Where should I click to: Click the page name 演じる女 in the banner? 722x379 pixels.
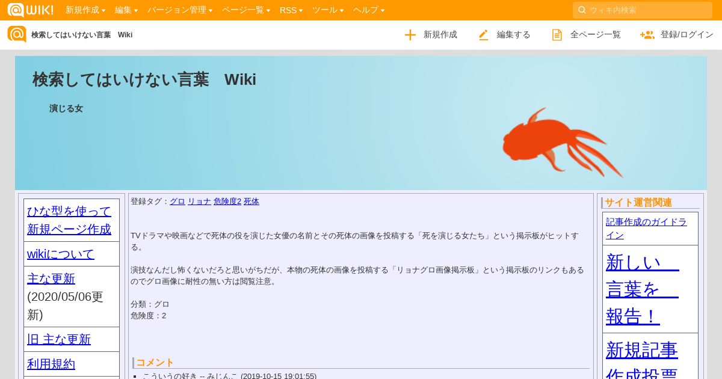pyautogui.click(x=66, y=108)
